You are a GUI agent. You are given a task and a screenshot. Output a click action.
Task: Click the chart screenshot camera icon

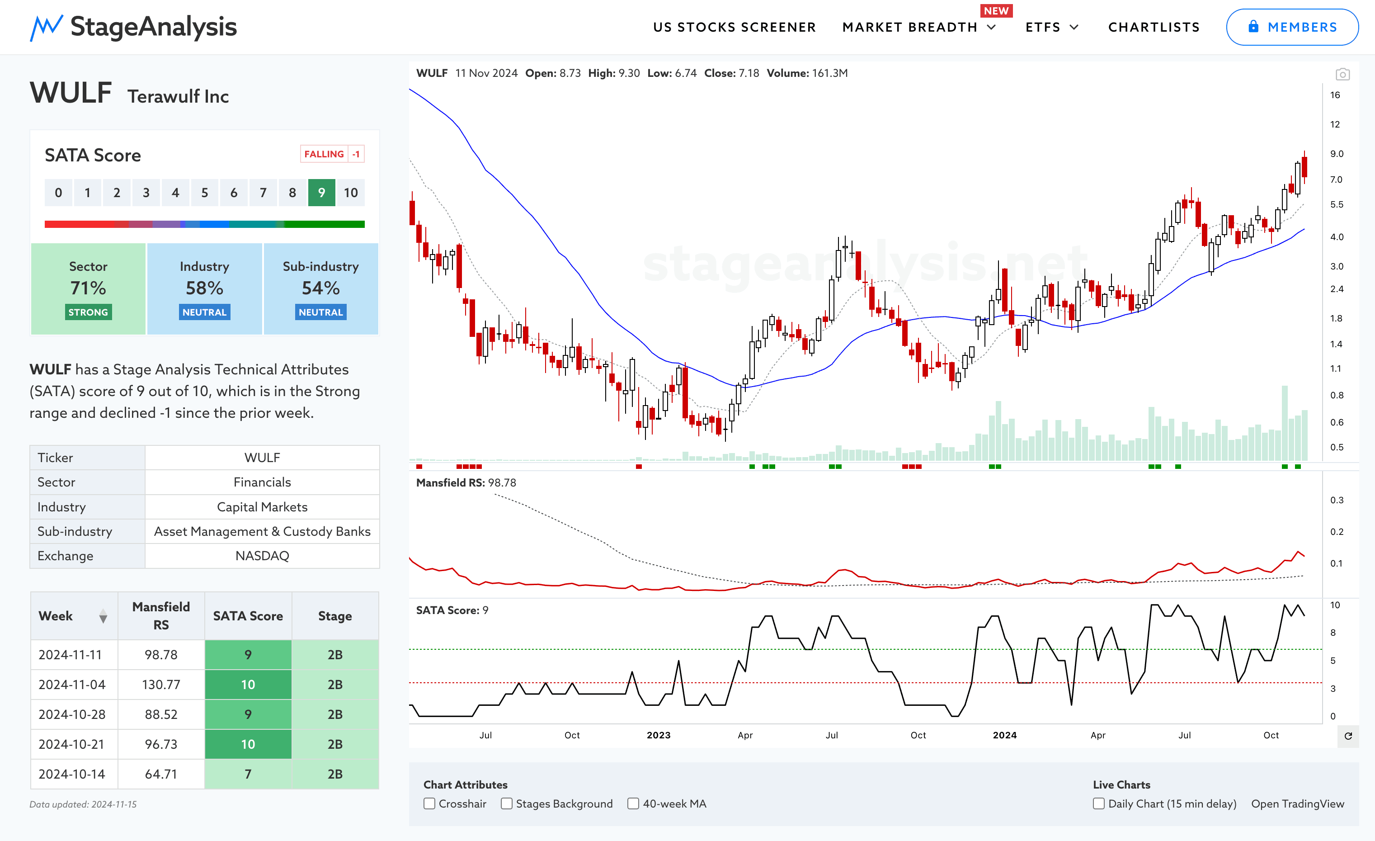(x=1342, y=74)
